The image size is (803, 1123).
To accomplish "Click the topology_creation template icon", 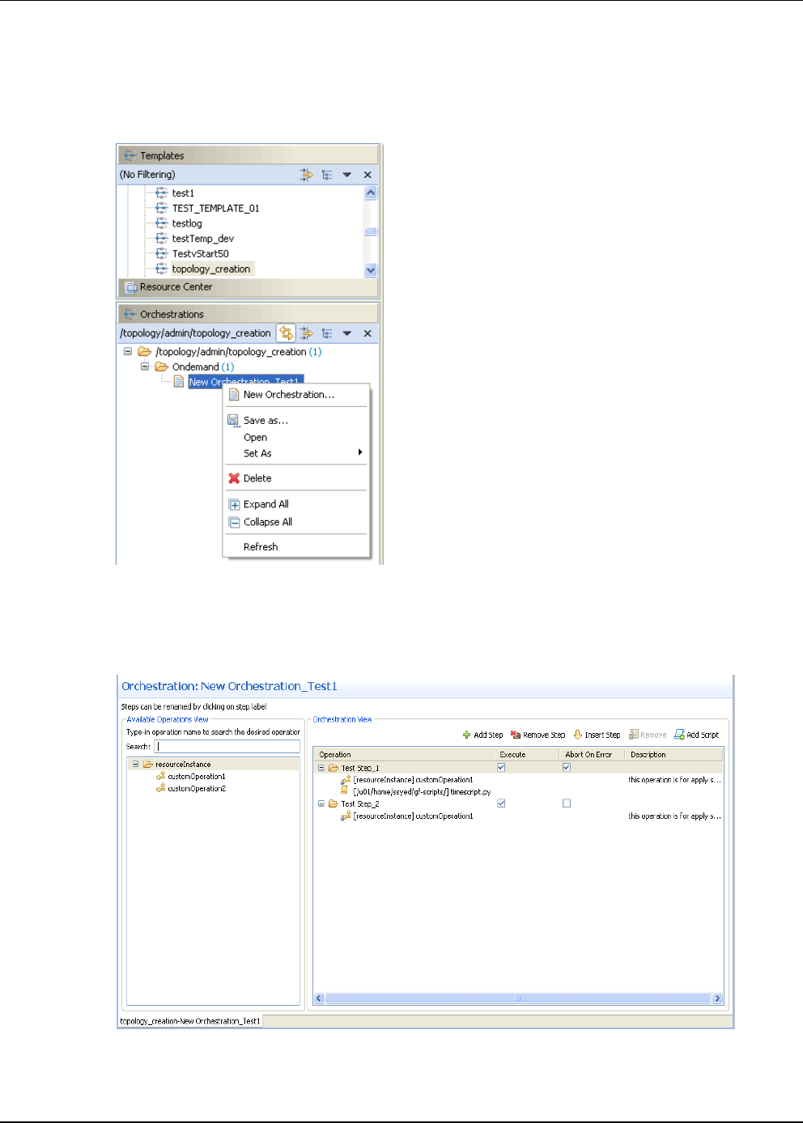I will [162, 269].
